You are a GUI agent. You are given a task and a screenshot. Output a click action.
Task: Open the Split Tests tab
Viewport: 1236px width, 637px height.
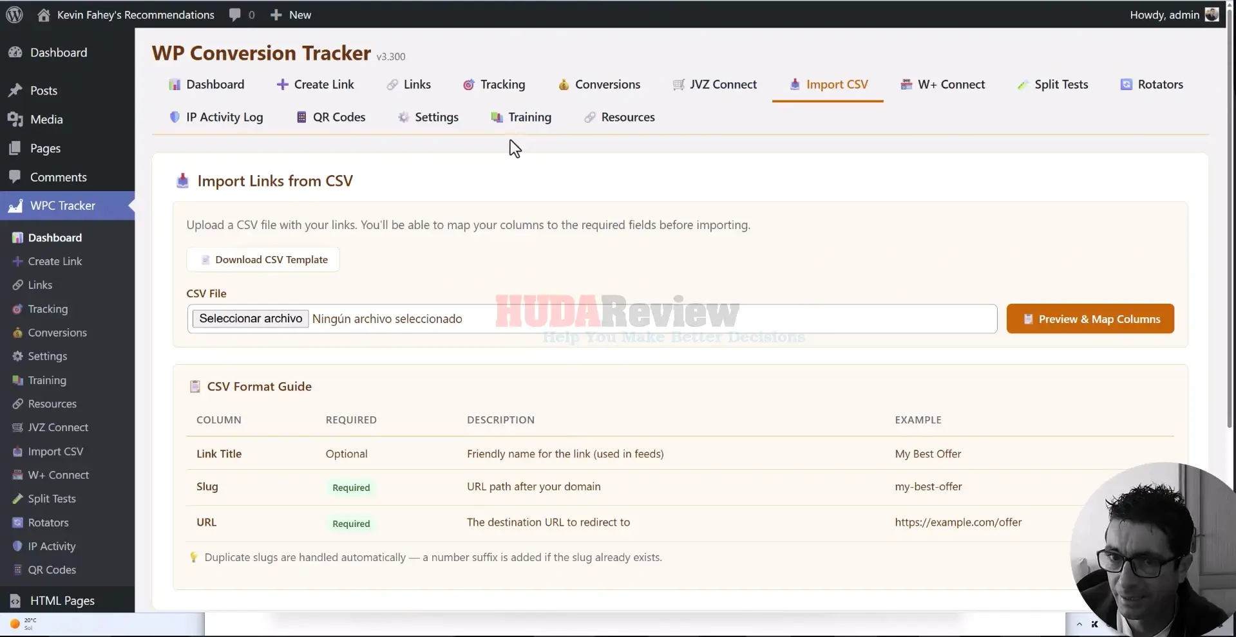[1052, 84]
